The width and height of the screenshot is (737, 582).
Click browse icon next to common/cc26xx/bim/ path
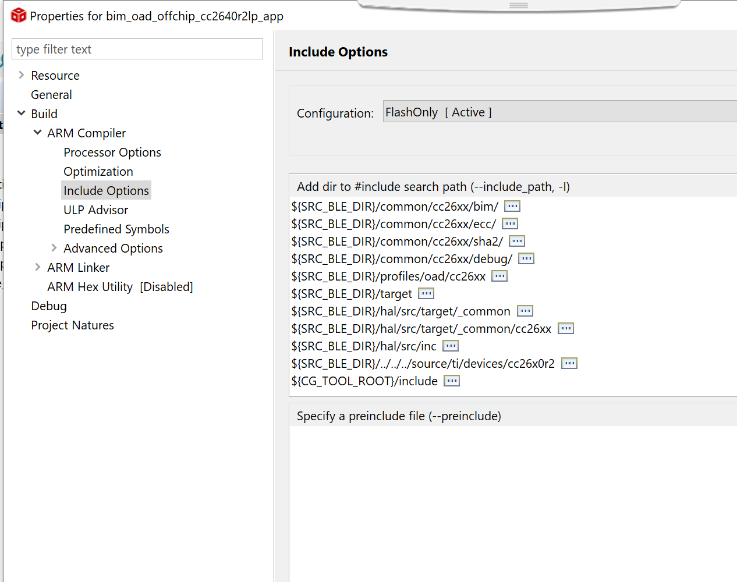(512, 206)
